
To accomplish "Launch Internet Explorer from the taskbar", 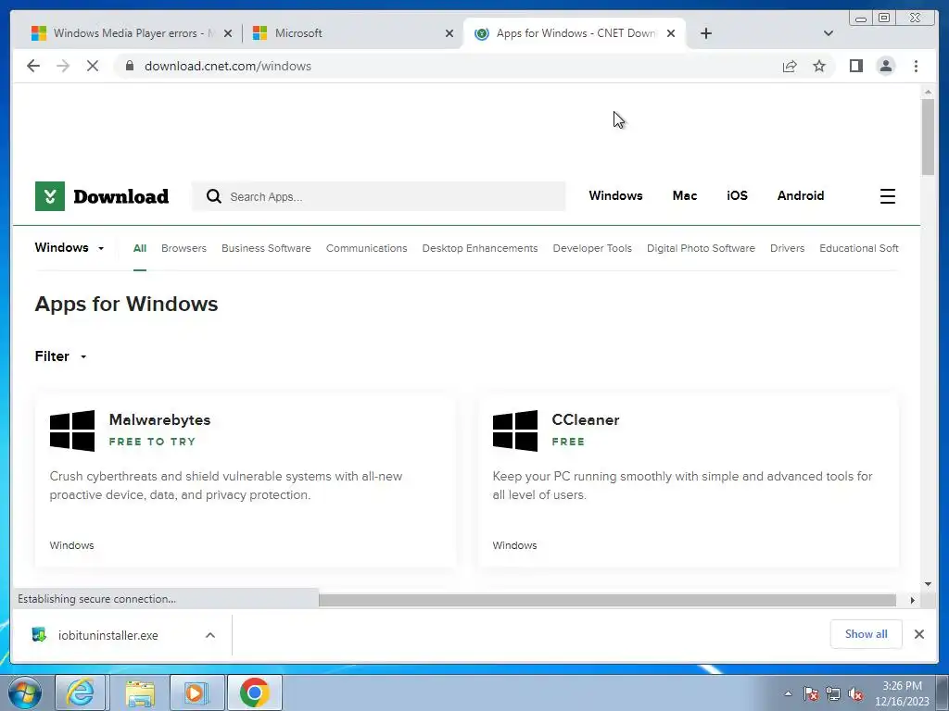I will coord(80,692).
